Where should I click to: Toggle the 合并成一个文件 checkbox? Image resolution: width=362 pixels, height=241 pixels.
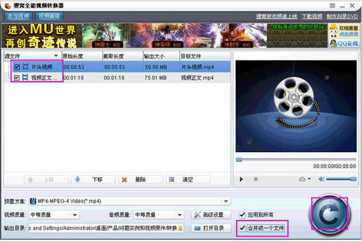(242, 228)
